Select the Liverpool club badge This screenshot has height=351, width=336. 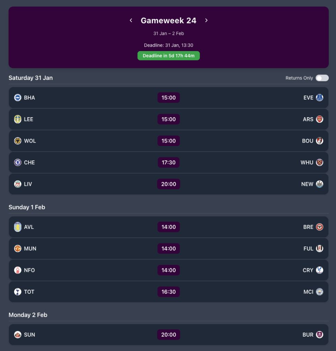(x=18, y=184)
